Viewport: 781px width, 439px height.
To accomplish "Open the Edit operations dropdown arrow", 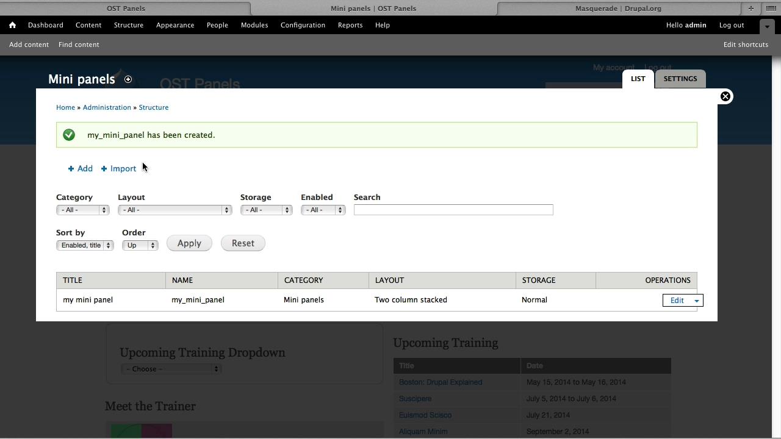I will click(696, 301).
